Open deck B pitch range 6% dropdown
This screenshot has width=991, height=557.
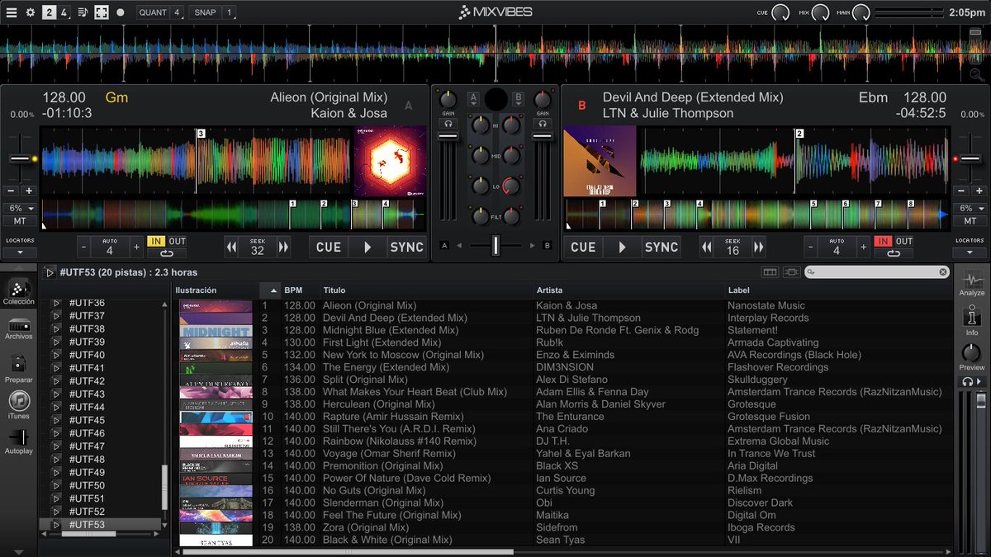(x=970, y=209)
